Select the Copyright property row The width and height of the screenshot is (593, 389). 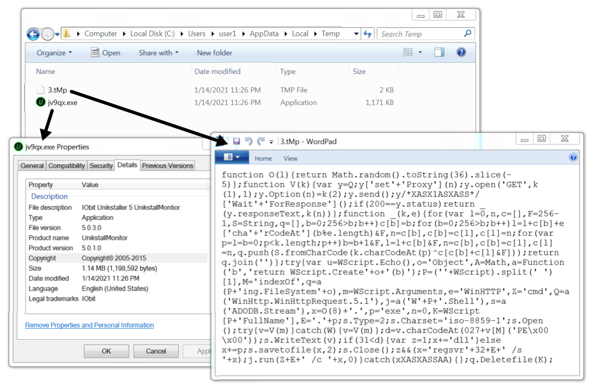pyautogui.click(x=117, y=258)
